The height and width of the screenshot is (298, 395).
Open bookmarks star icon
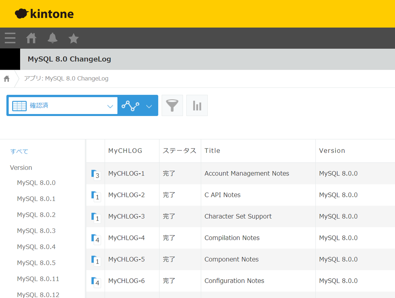point(73,38)
